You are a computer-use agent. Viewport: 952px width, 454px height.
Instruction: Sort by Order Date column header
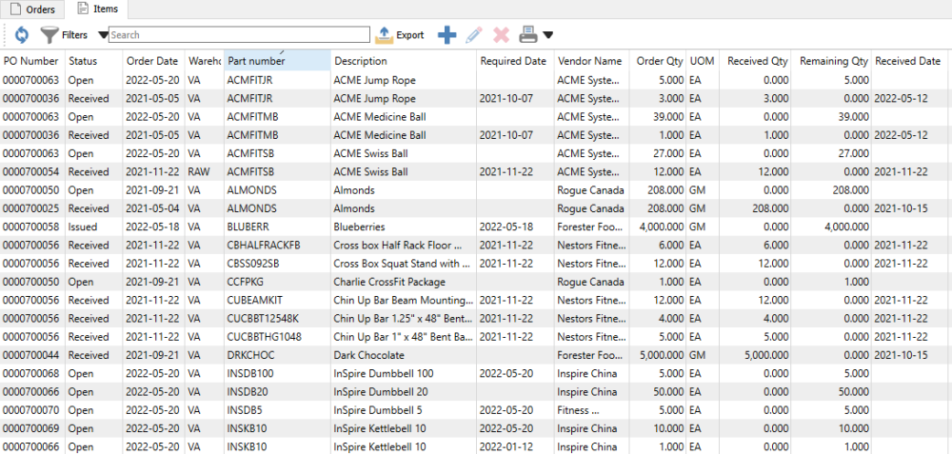pyautogui.click(x=152, y=61)
